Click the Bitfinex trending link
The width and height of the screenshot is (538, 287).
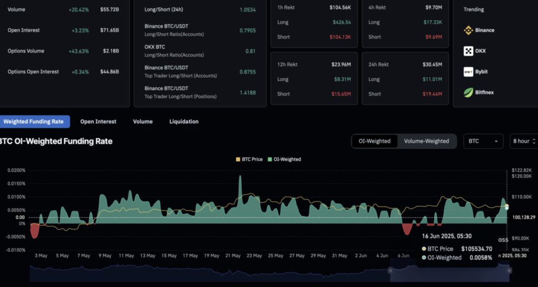[x=484, y=92]
